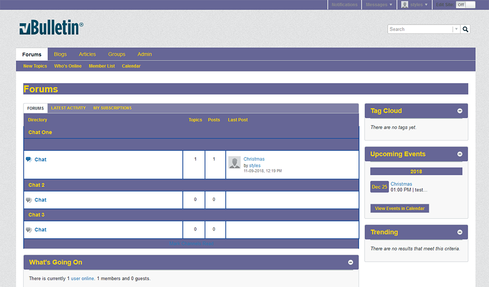This screenshot has height=287, width=489.
Task: Open the Chat forum under Chat One
Action: [x=41, y=160]
